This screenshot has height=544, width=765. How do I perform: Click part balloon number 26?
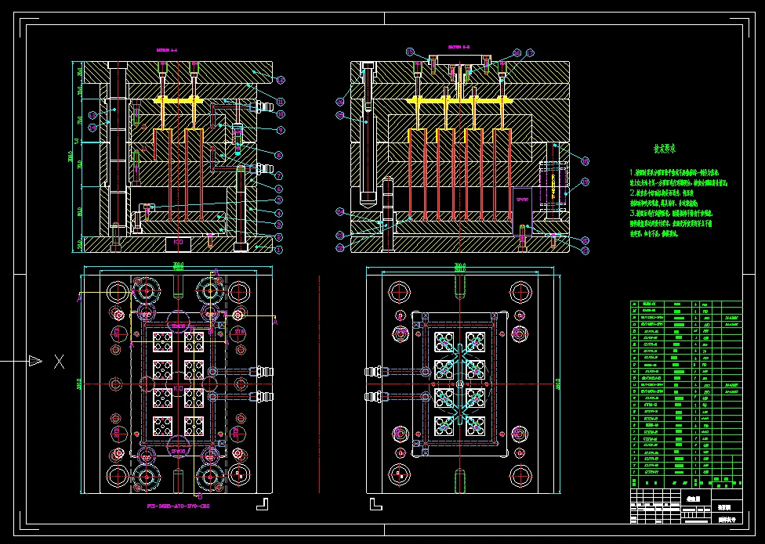[340, 102]
